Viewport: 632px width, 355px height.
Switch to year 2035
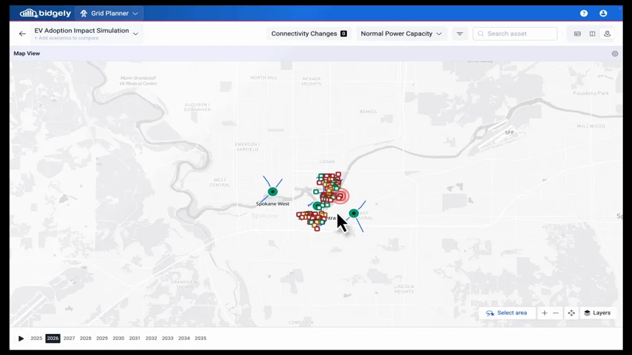[x=200, y=338]
